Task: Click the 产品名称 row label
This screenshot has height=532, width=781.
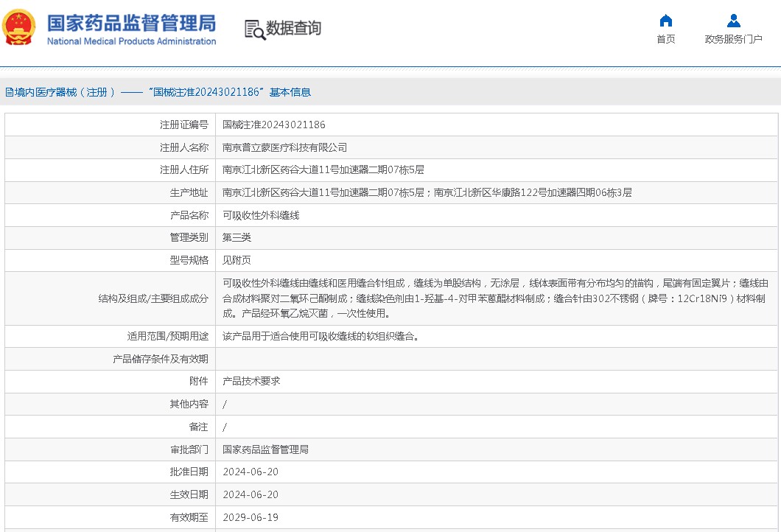Action: coord(189,215)
